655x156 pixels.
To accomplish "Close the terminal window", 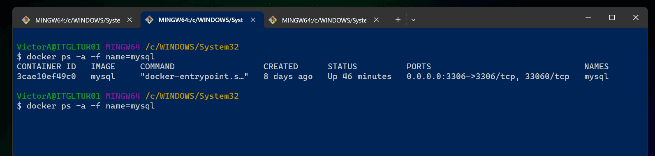I will click(636, 17).
